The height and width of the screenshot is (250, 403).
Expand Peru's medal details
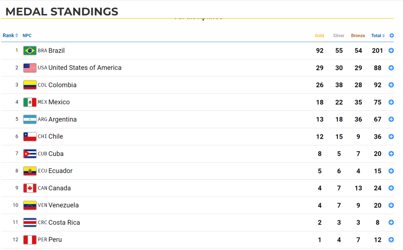click(x=391, y=240)
